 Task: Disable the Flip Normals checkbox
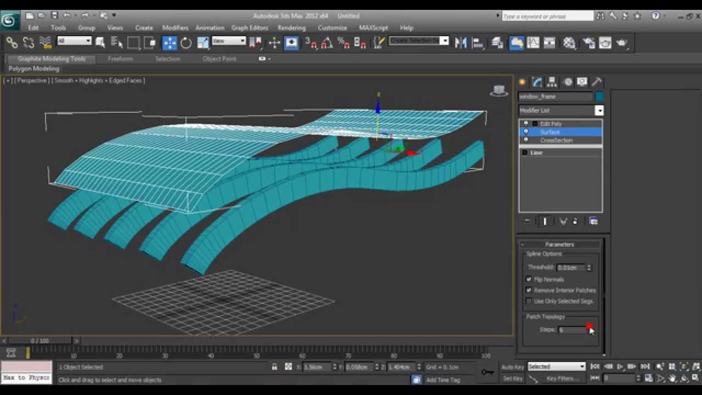click(529, 279)
